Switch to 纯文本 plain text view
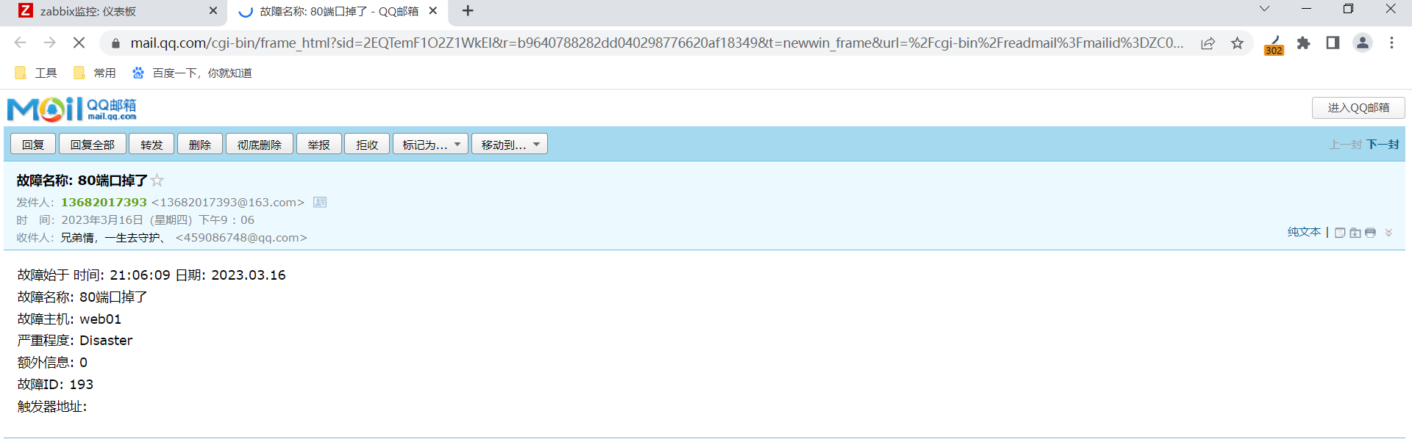The height and width of the screenshot is (439, 1412). point(1304,232)
